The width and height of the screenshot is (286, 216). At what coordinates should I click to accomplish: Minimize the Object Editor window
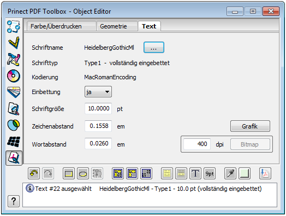point(235,11)
